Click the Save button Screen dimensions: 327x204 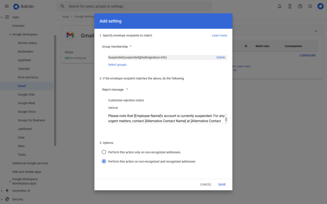coord(222,185)
